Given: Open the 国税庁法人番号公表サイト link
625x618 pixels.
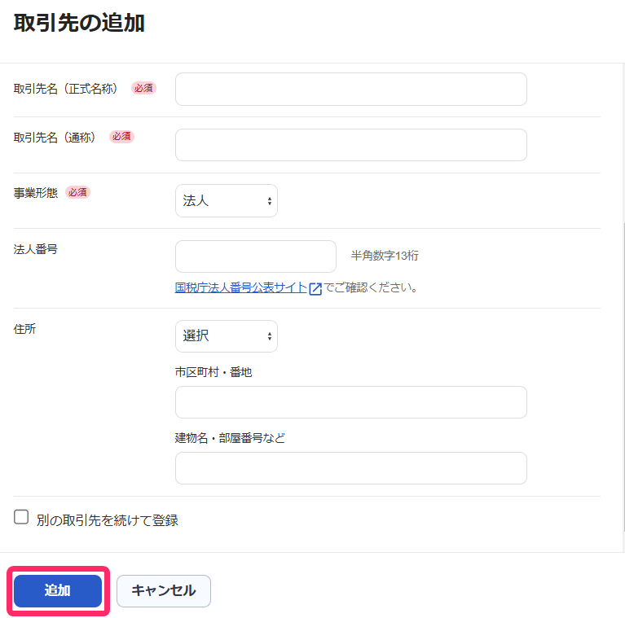Looking at the screenshot, I should pyautogui.click(x=240, y=287).
